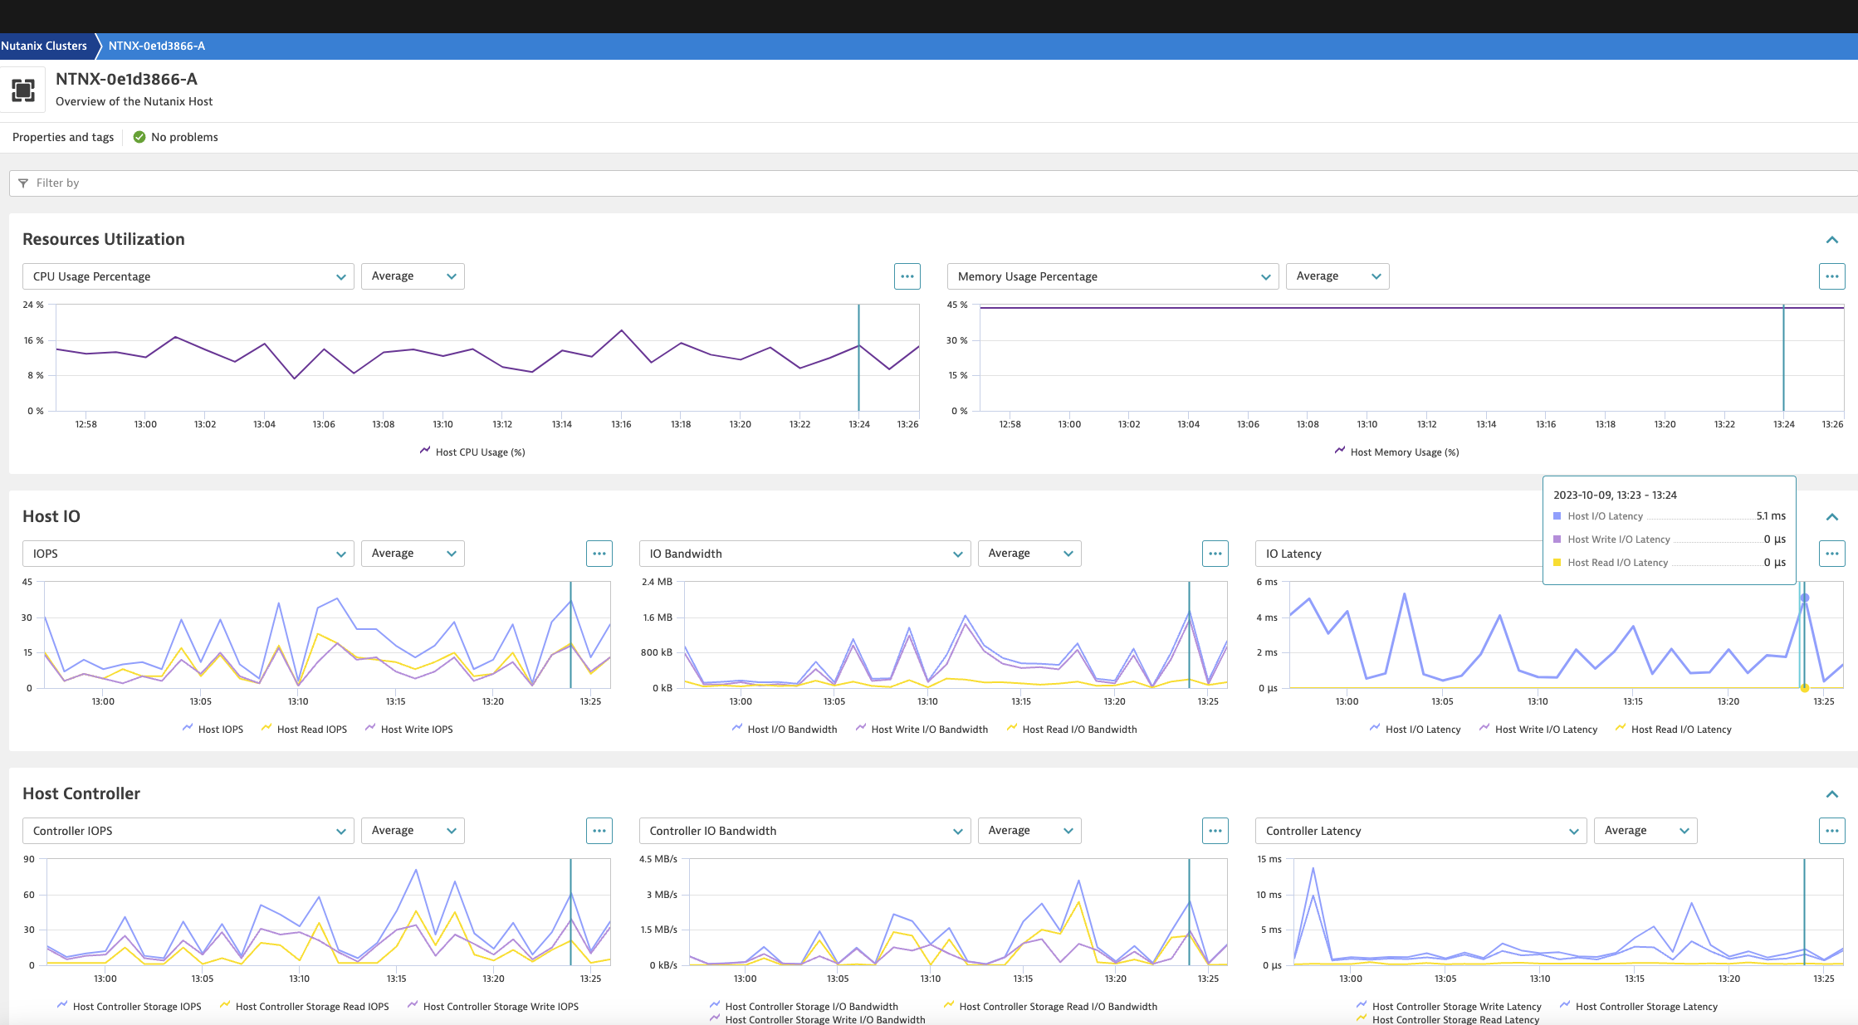Viewport: 1858px width, 1025px height.
Task: Click the green No problems status icon
Action: pos(139,137)
